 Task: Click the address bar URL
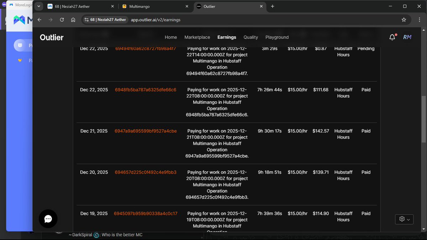pyautogui.click(x=155, y=20)
